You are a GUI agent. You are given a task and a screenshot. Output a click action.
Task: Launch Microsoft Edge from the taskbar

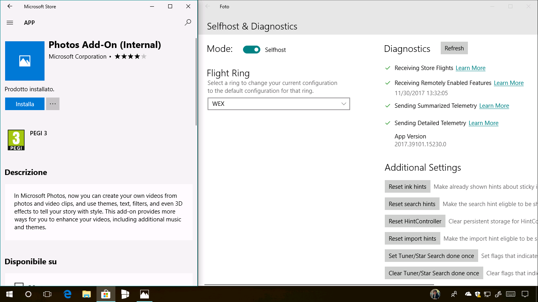[67, 294]
